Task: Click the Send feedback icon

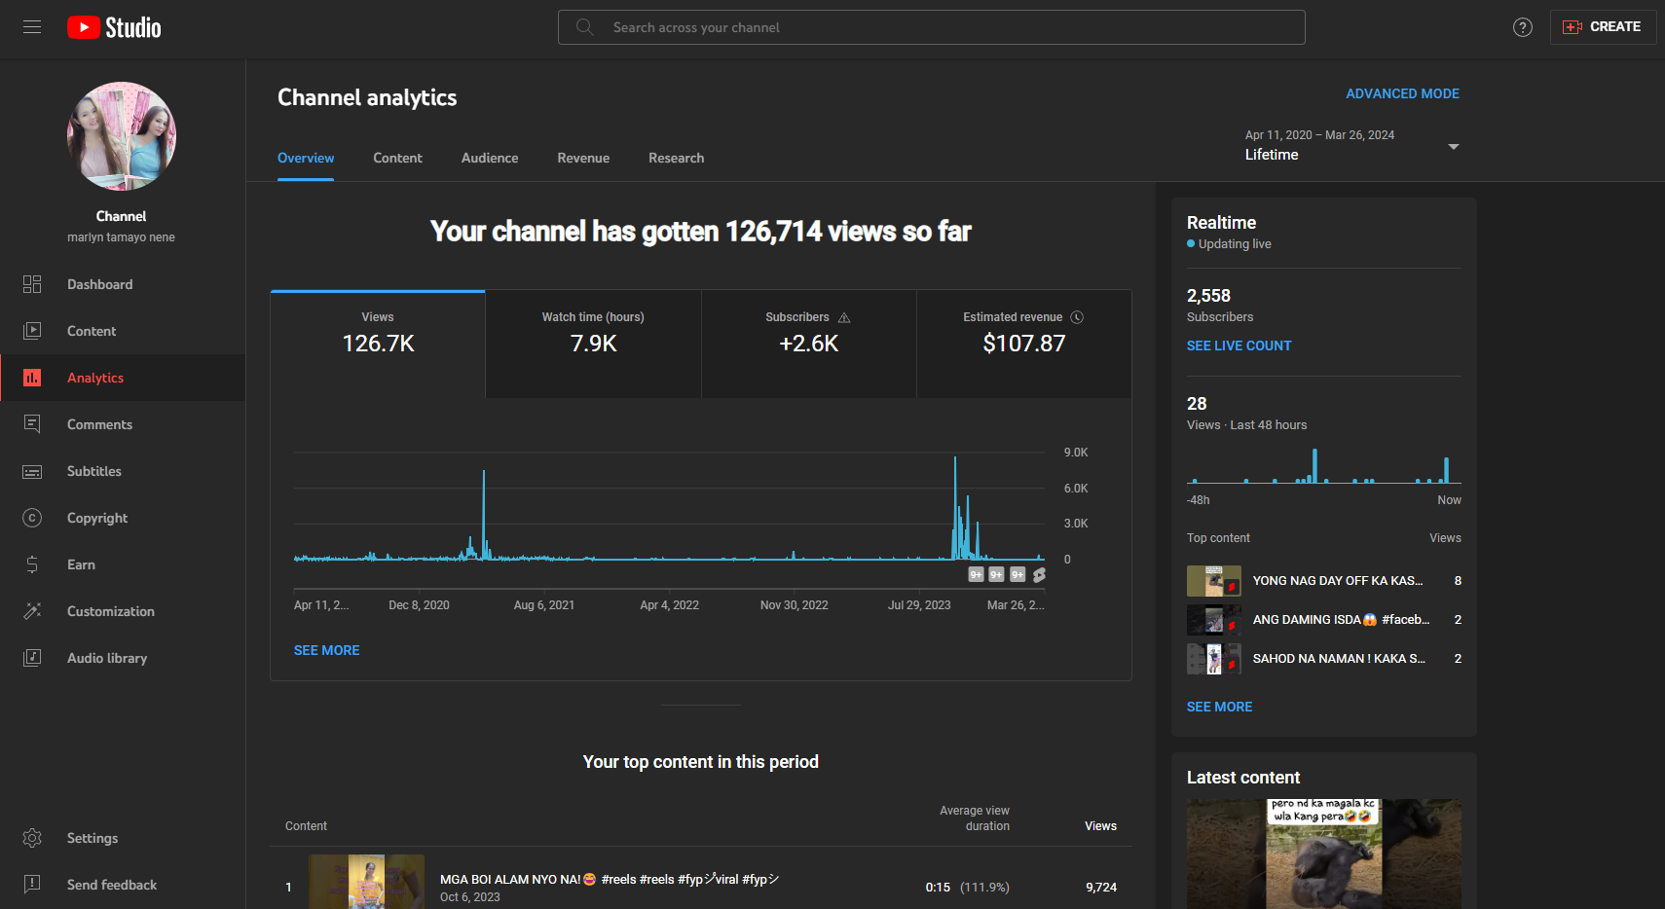Action: 32,885
